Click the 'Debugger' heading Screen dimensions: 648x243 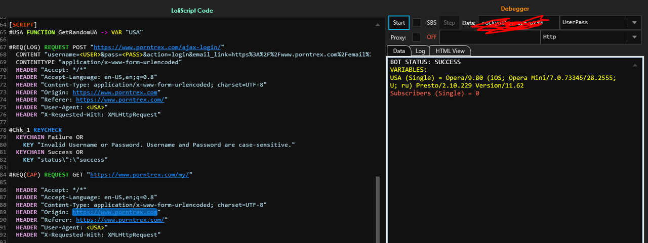coord(515,9)
